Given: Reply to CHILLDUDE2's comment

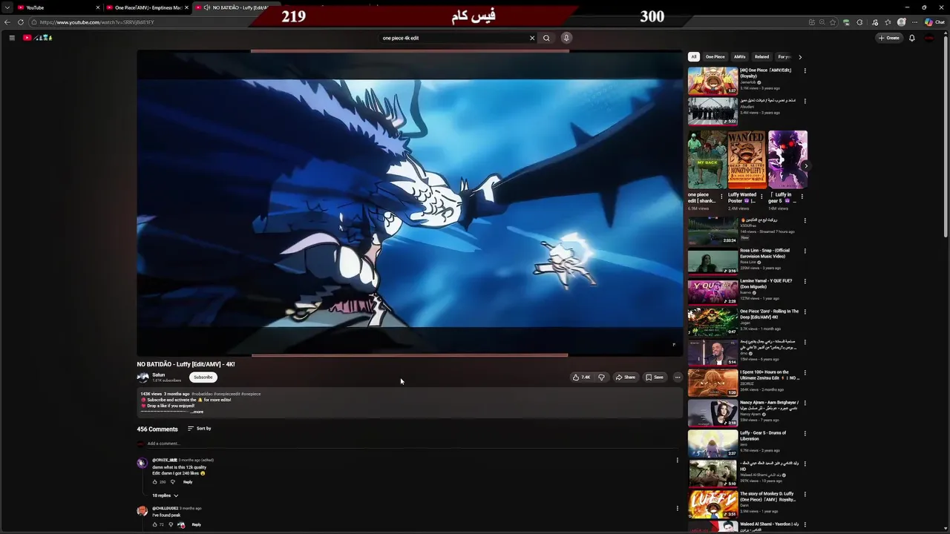Looking at the screenshot, I should (x=197, y=524).
